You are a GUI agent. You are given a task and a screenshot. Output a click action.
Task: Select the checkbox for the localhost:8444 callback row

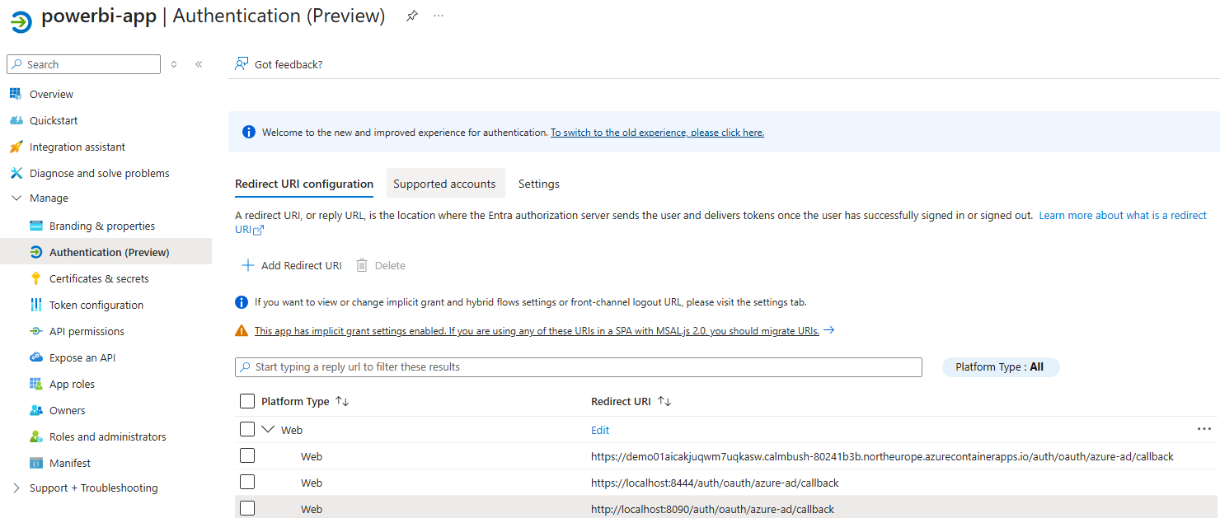pyautogui.click(x=247, y=482)
